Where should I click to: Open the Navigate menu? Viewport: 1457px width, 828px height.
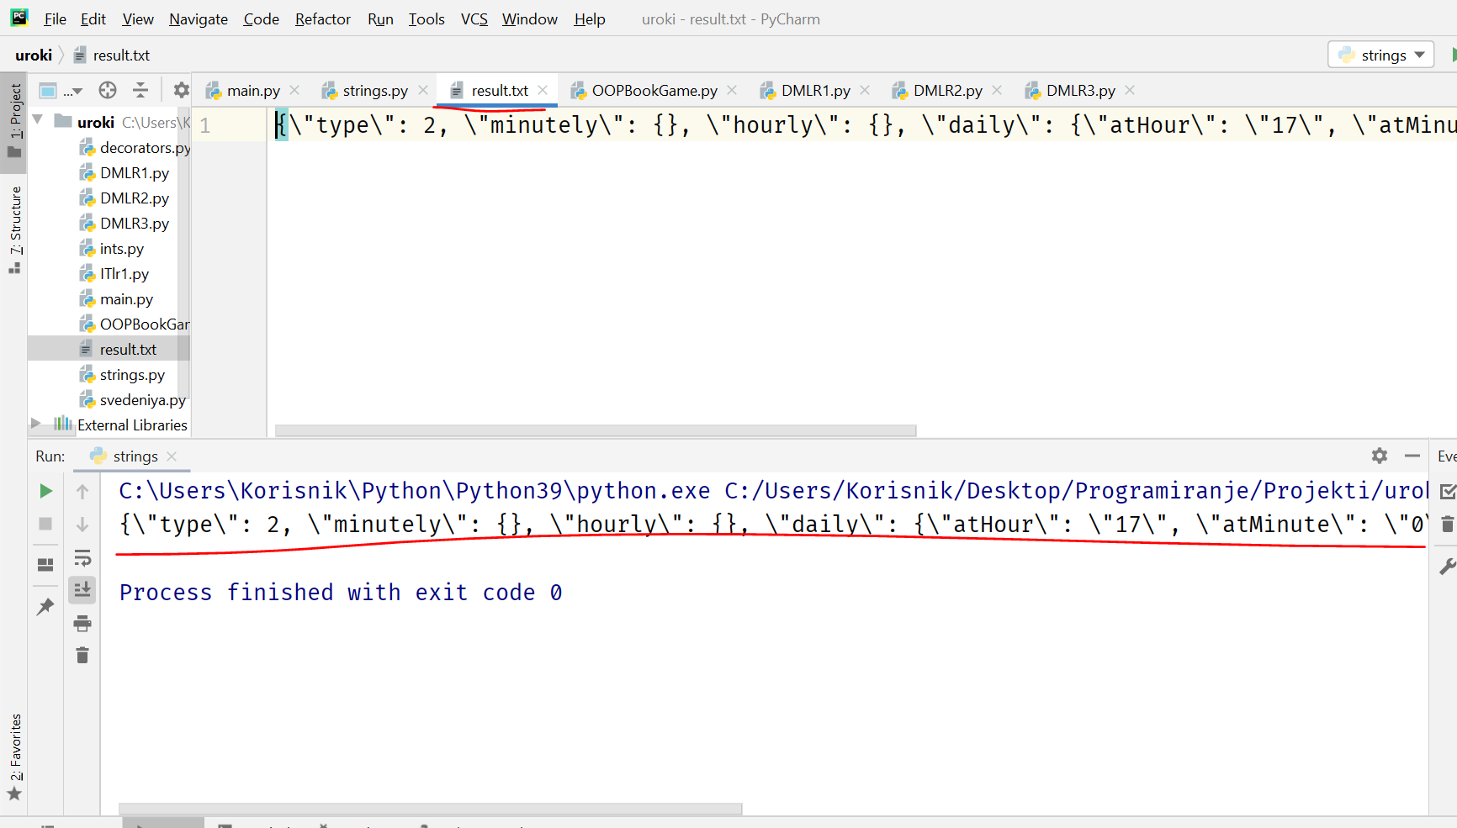(x=199, y=19)
